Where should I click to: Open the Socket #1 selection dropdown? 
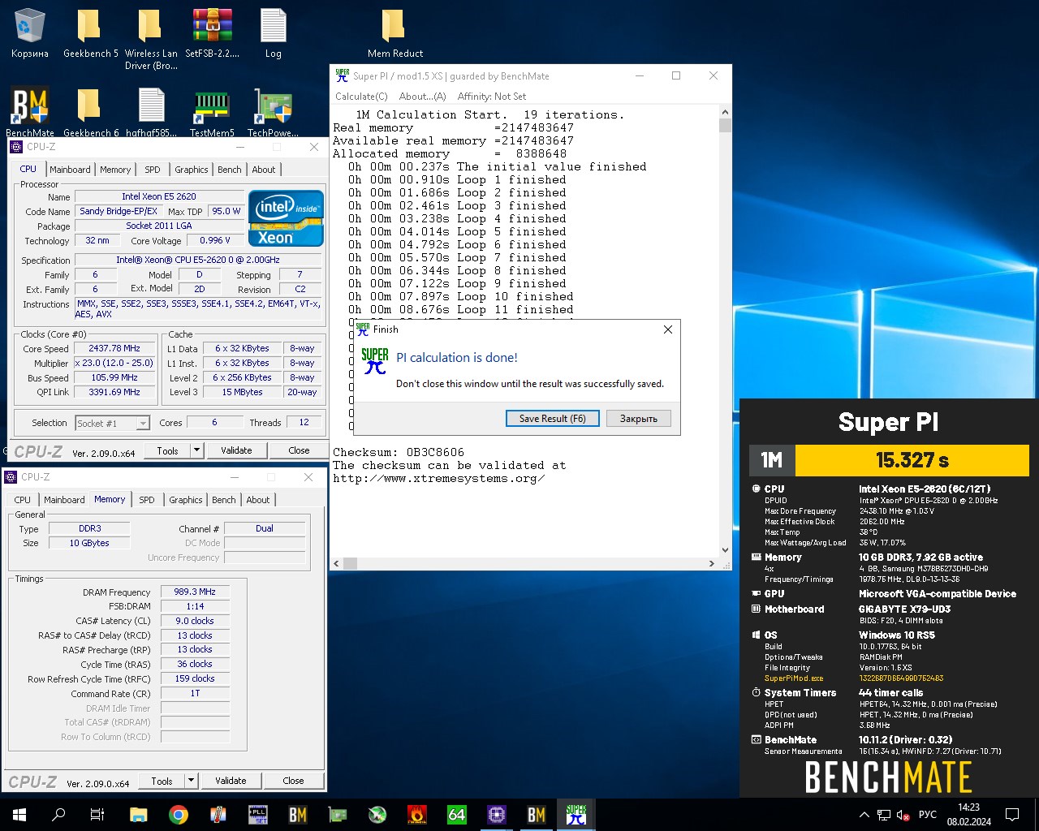coord(112,423)
